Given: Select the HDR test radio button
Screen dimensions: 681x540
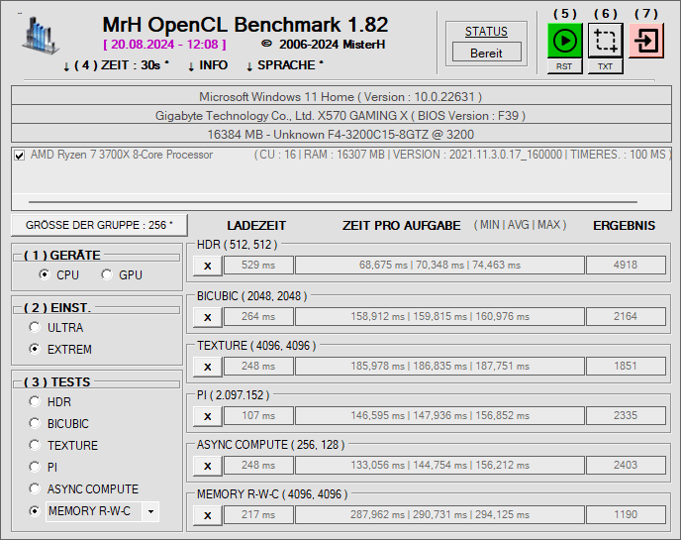Looking at the screenshot, I should pyautogui.click(x=35, y=401).
